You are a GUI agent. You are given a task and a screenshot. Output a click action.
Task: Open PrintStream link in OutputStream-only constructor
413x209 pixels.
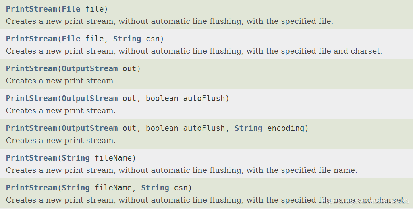tap(31, 68)
